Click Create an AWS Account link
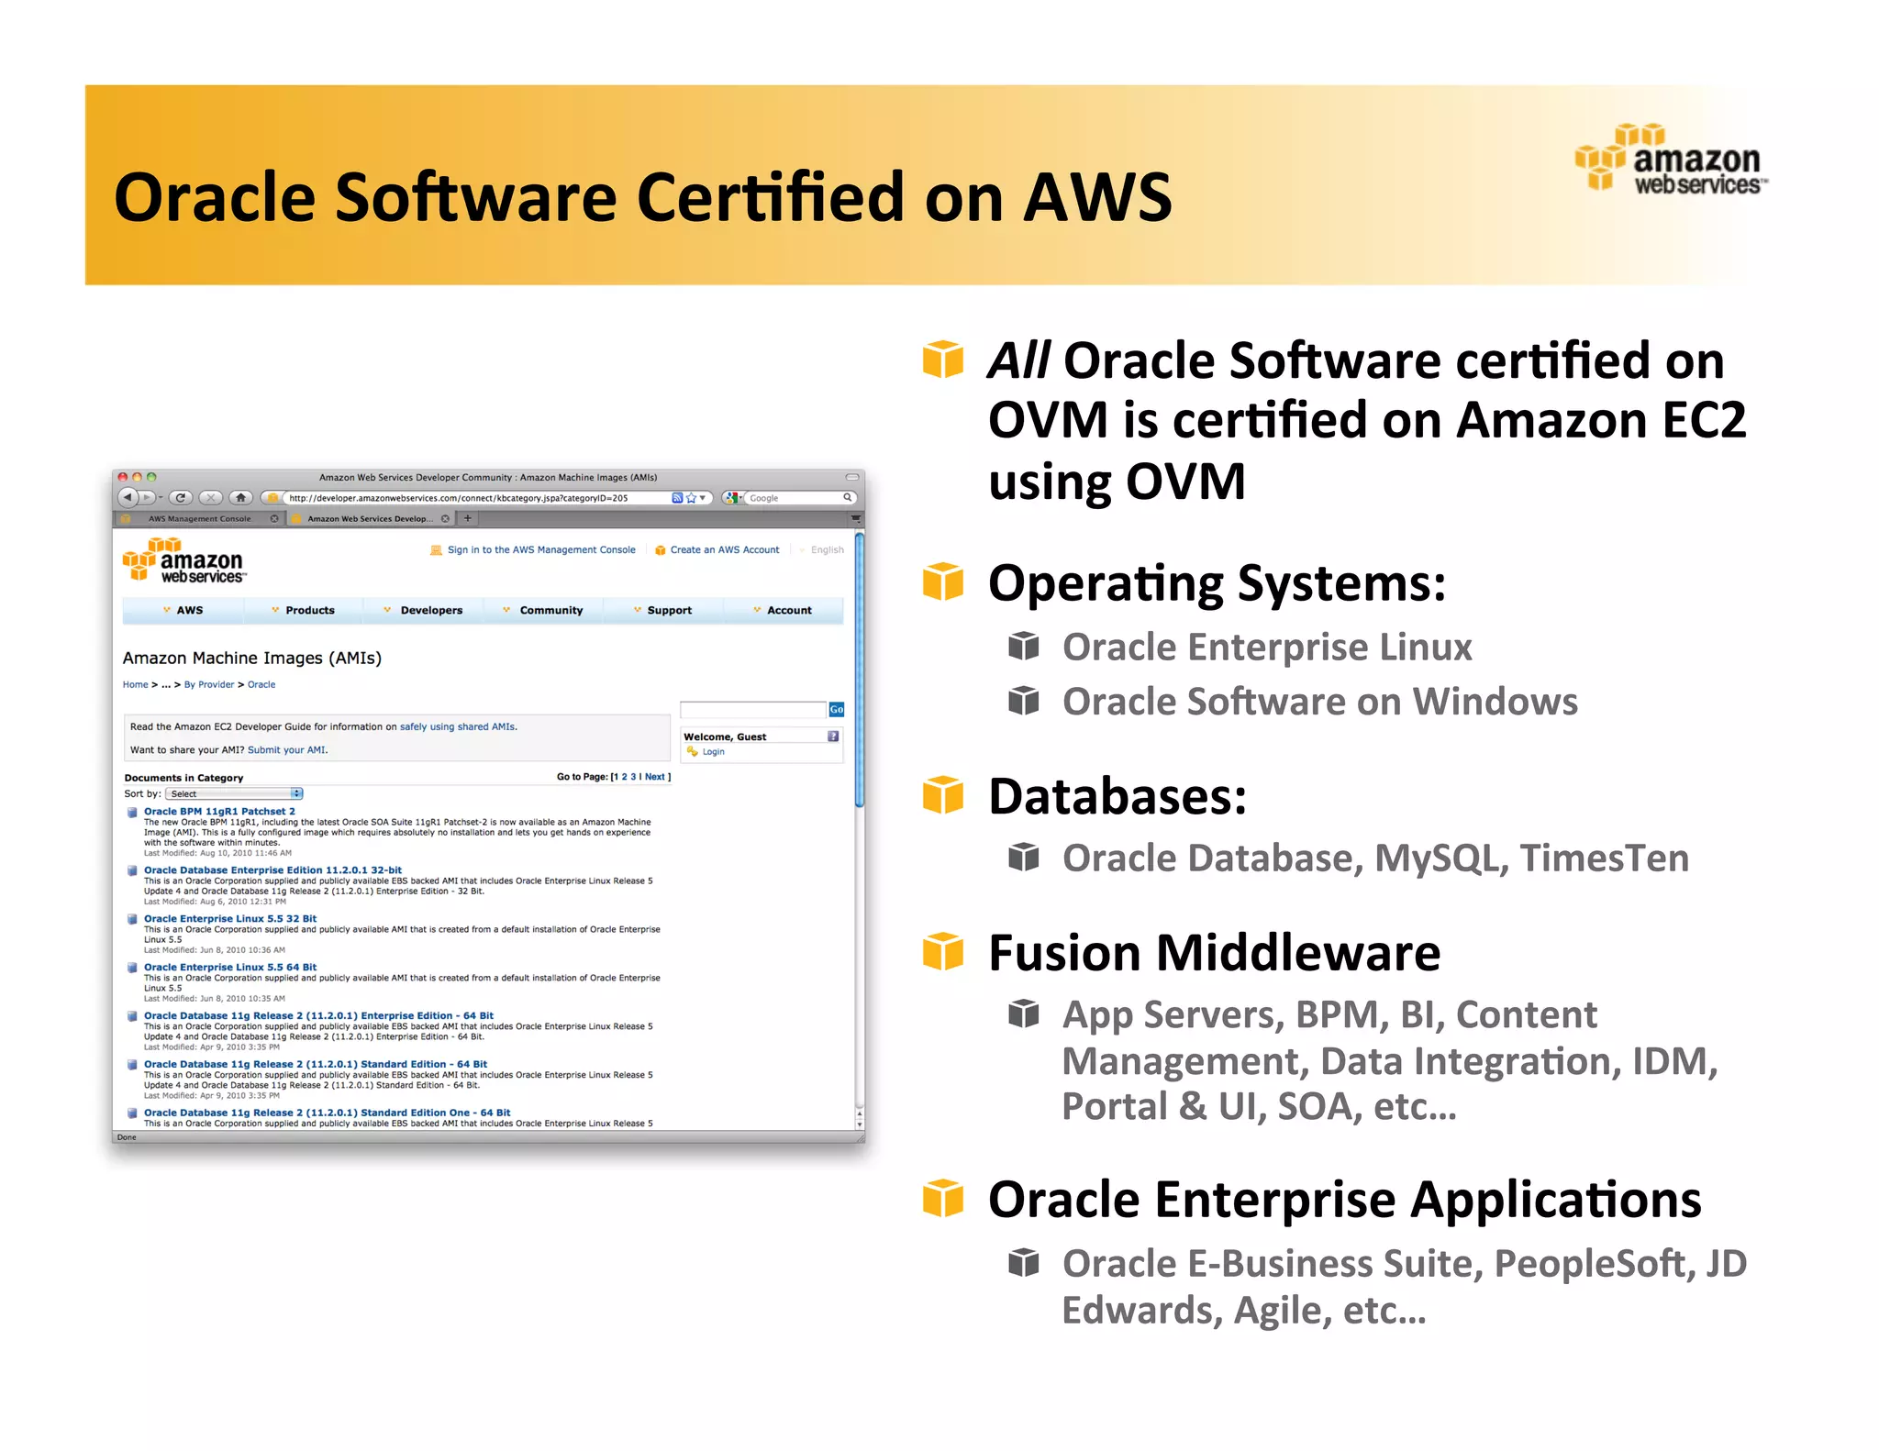Image resolution: width=1879 pixels, height=1451 pixels. [725, 550]
